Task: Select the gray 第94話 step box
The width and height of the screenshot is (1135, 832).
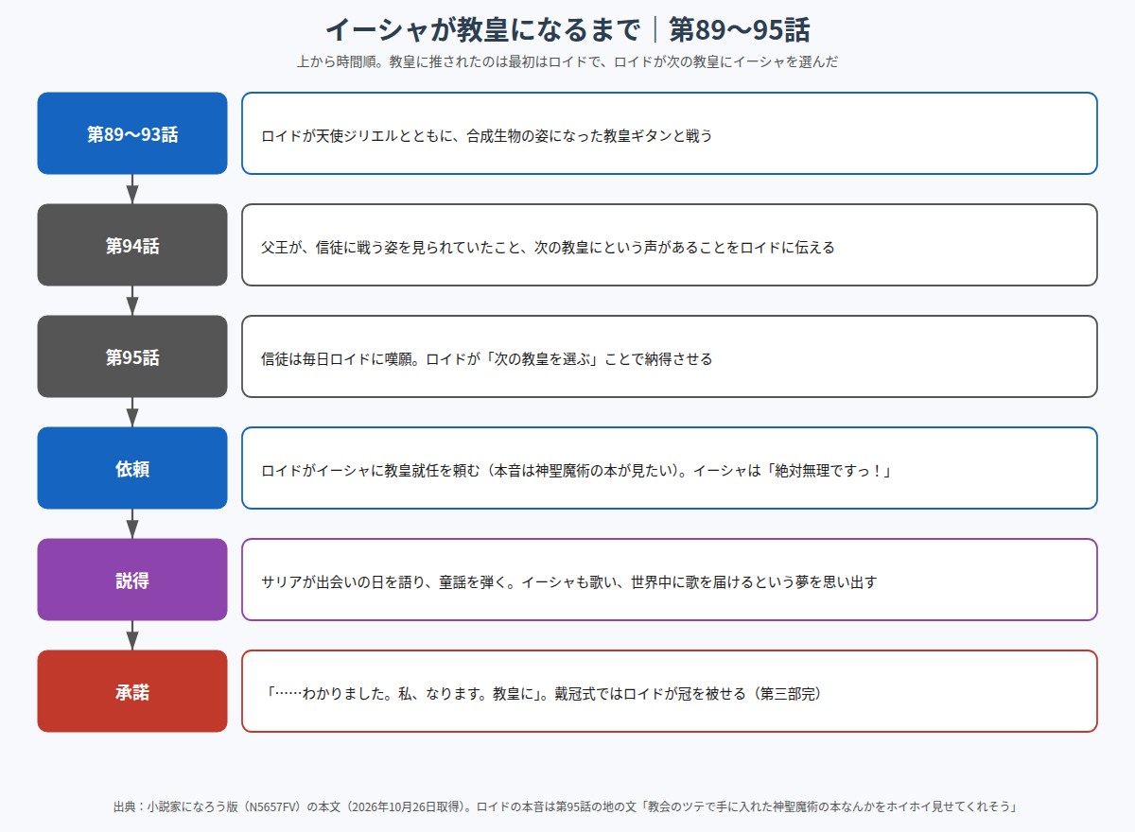Action: 132,245
